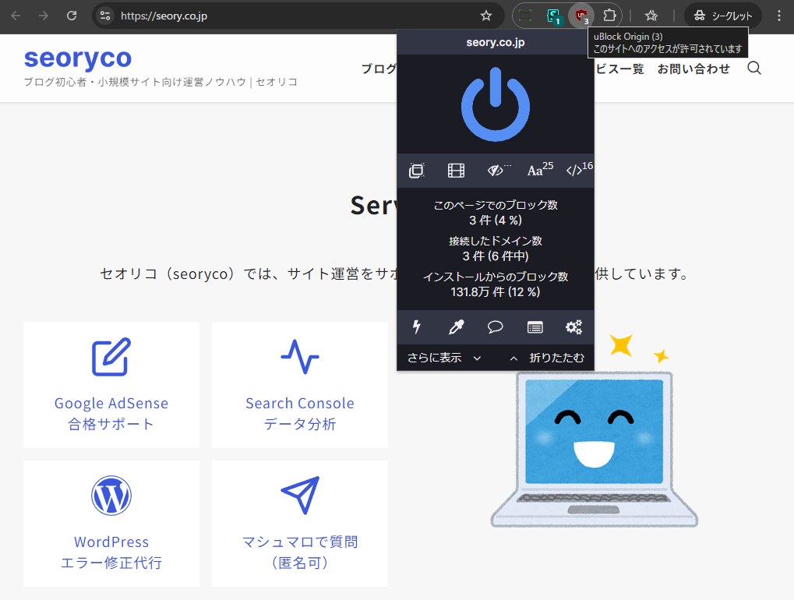The image size is (794, 600).
Task: Open the シークレット incognito indicator
Action: [722, 16]
